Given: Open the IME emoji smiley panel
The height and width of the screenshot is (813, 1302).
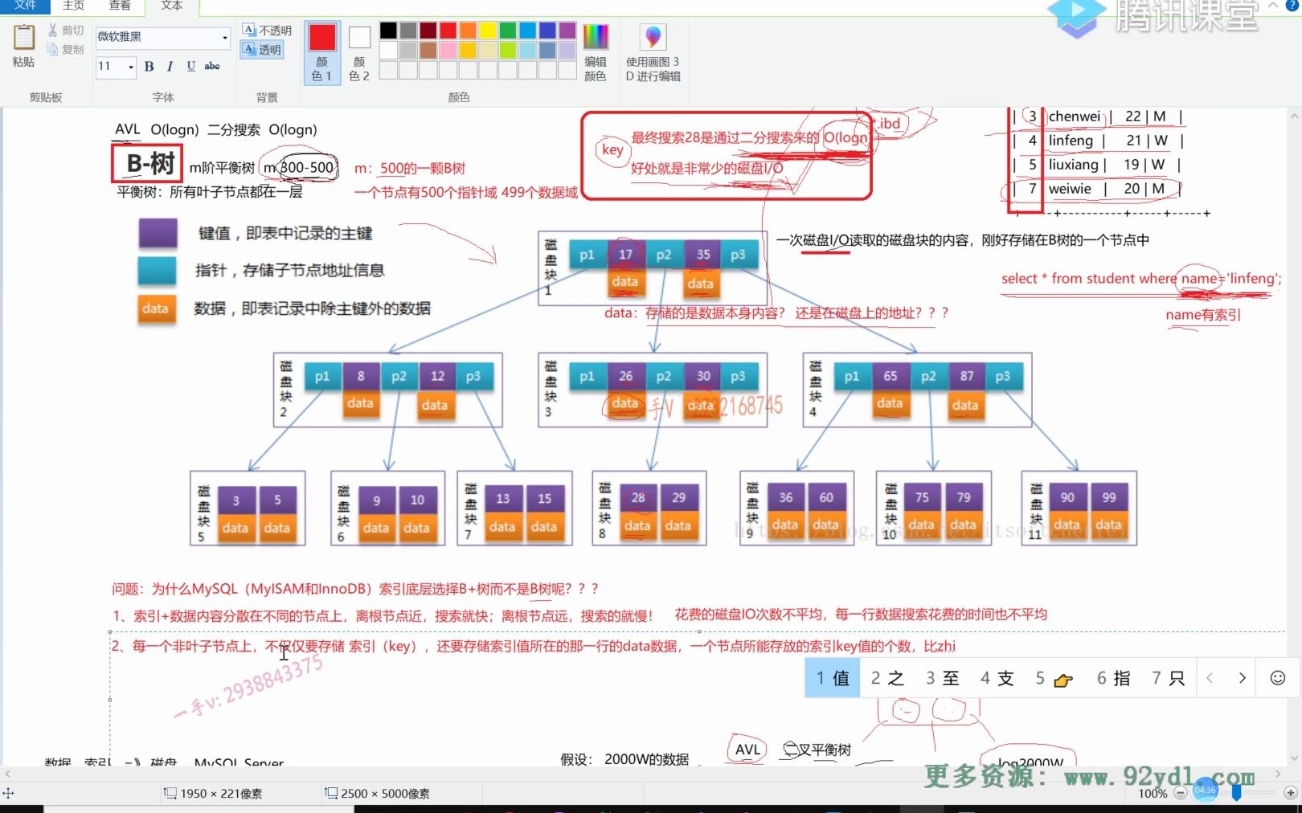Looking at the screenshot, I should (x=1277, y=678).
